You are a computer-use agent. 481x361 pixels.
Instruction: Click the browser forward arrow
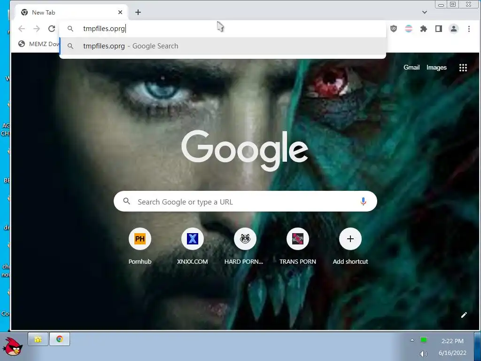37,29
